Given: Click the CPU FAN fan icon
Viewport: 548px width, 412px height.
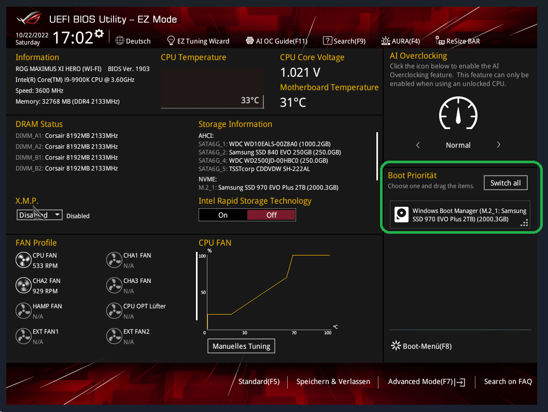Looking at the screenshot, I should point(23,260).
